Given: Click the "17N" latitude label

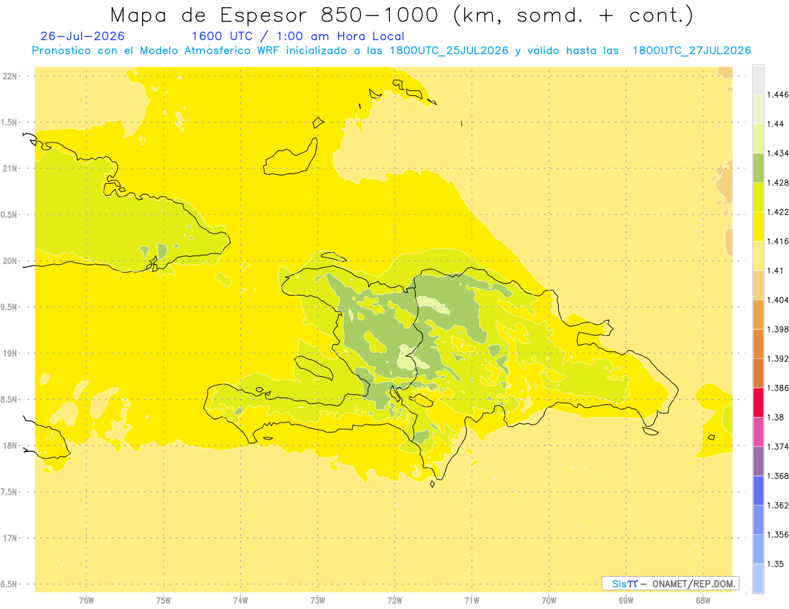Looking at the screenshot, I should point(10,538).
